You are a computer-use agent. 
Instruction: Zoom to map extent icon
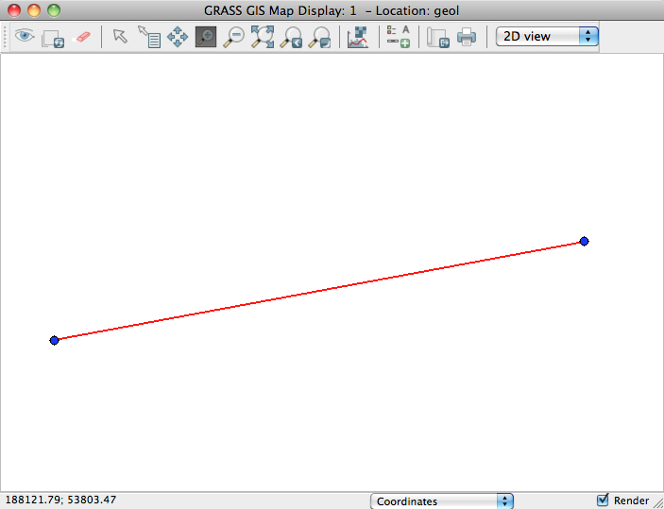tap(262, 38)
